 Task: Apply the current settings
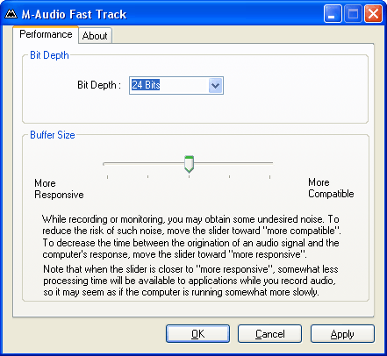[342, 334]
